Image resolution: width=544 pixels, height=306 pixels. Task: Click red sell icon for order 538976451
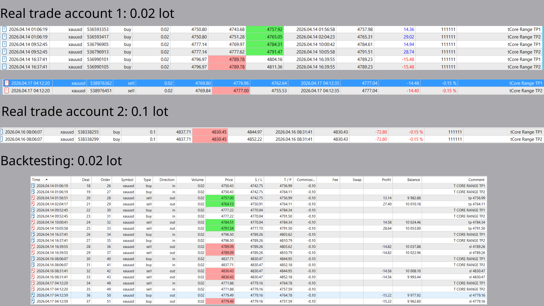click(x=7, y=91)
